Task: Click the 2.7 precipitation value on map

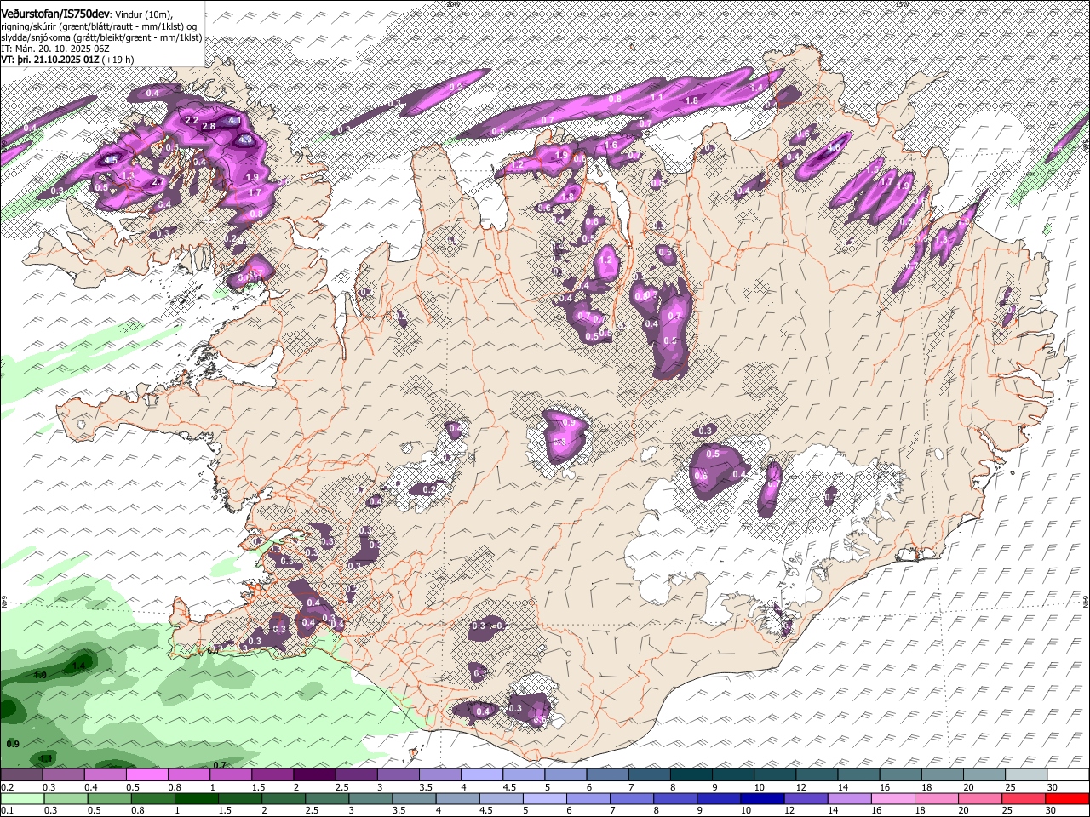Action: pyautogui.click(x=157, y=181)
